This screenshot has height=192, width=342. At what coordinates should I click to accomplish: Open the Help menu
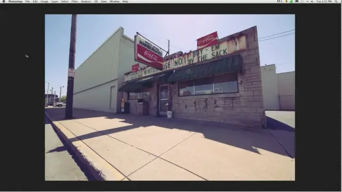pos(125,1)
